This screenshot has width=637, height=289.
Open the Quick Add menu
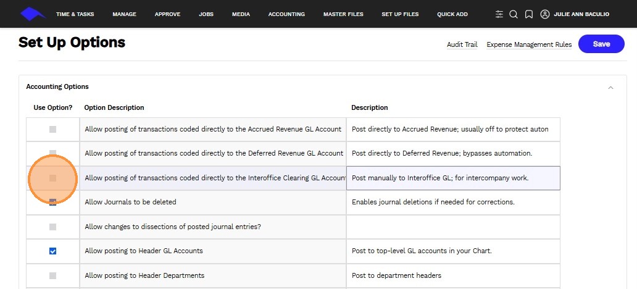(452, 14)
